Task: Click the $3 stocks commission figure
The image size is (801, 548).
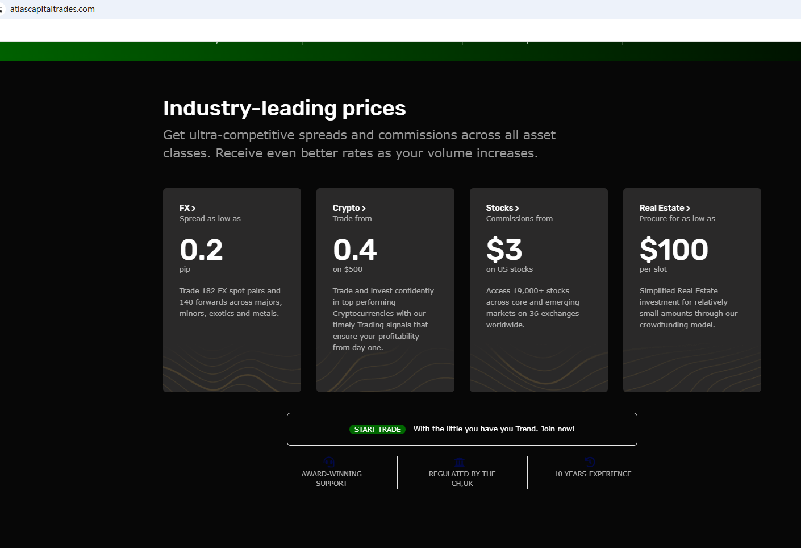Action: coord(504,250)
